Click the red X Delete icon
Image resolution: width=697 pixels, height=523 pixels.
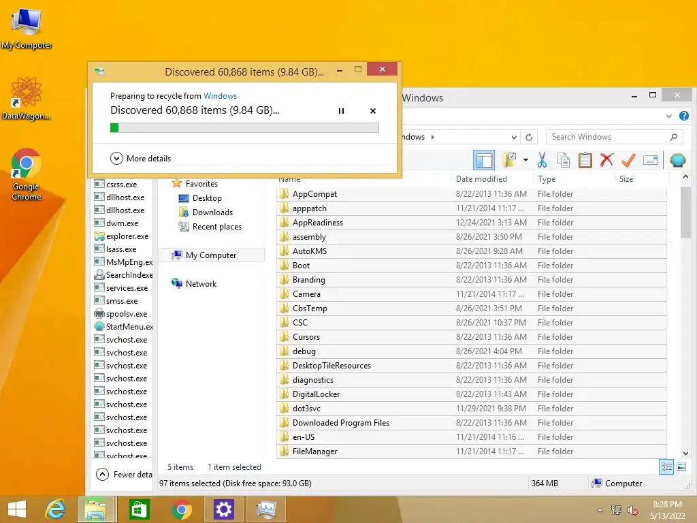[x=606, y=160]
